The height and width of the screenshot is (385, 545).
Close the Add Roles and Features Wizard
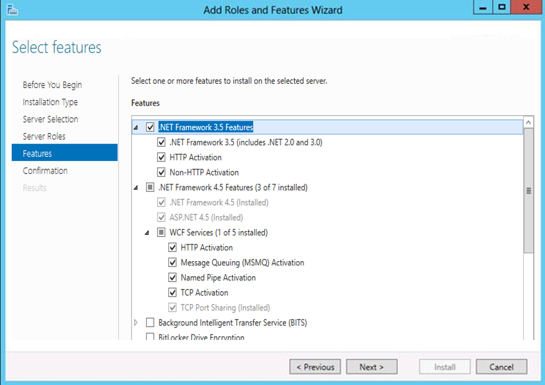(526, 7)
